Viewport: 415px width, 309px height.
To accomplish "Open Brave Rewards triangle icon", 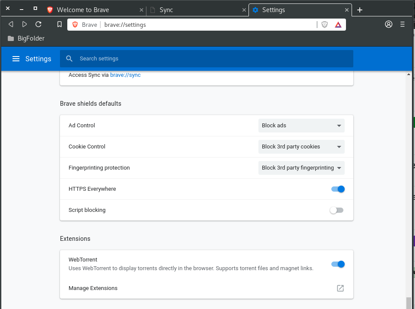I will (x=338, y=25).
